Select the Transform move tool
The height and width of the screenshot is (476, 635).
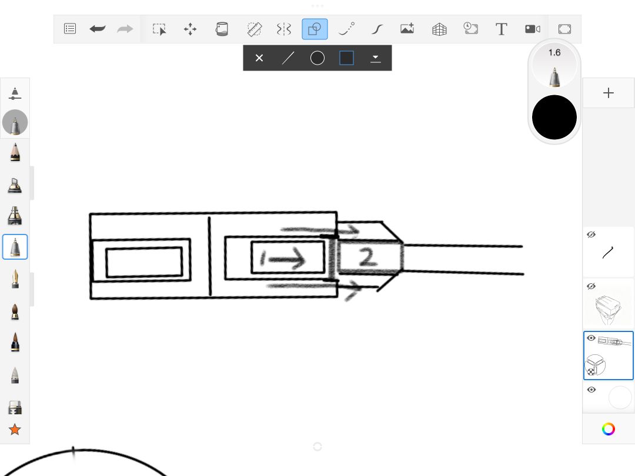[x=190, y=29]
